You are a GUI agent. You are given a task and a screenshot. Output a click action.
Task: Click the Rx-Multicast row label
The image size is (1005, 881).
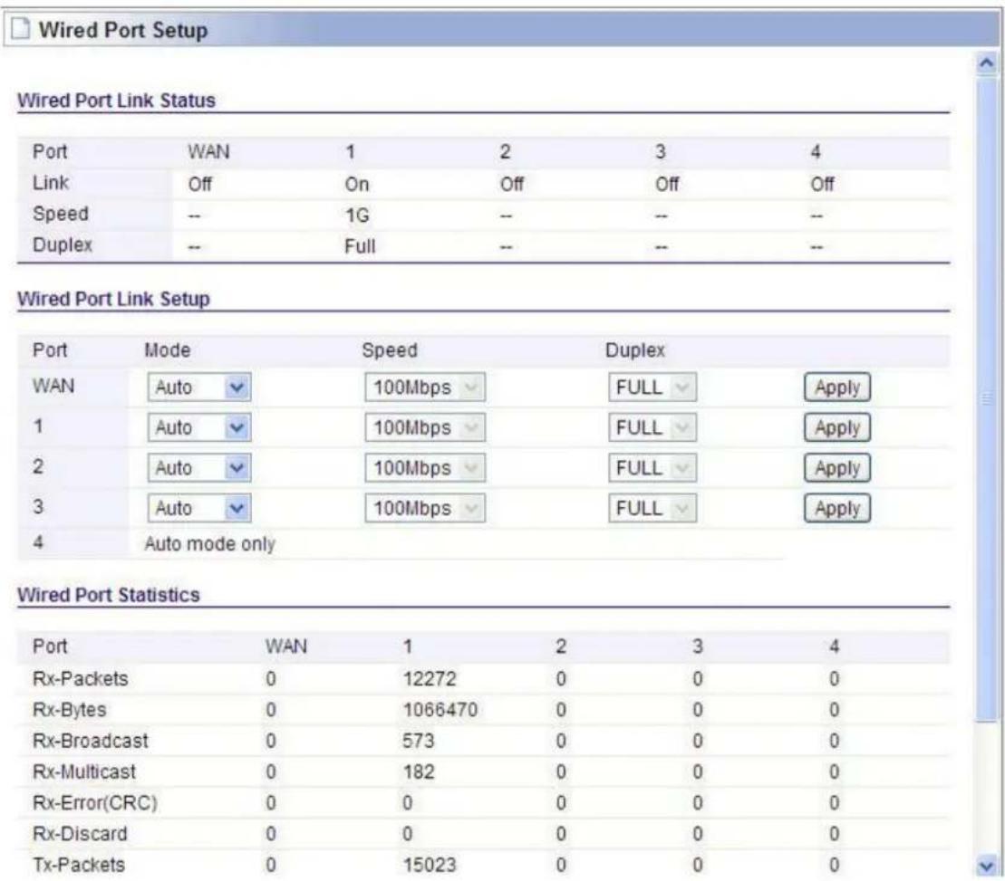(84, 772)
